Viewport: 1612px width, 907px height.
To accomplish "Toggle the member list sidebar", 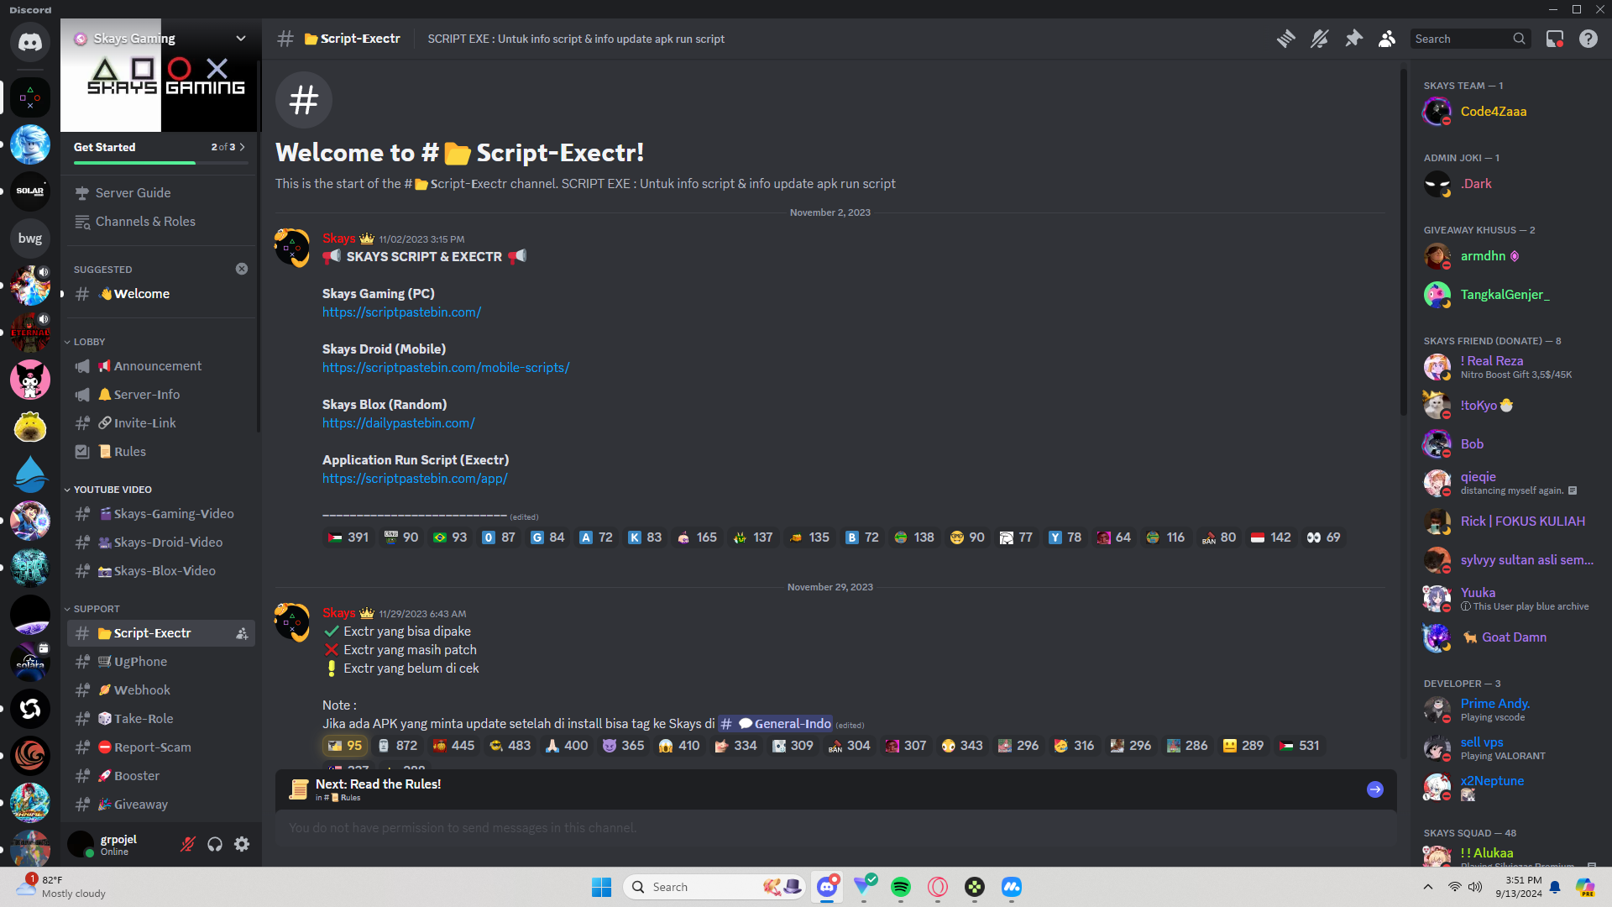I will click(x=1387, y=39).
